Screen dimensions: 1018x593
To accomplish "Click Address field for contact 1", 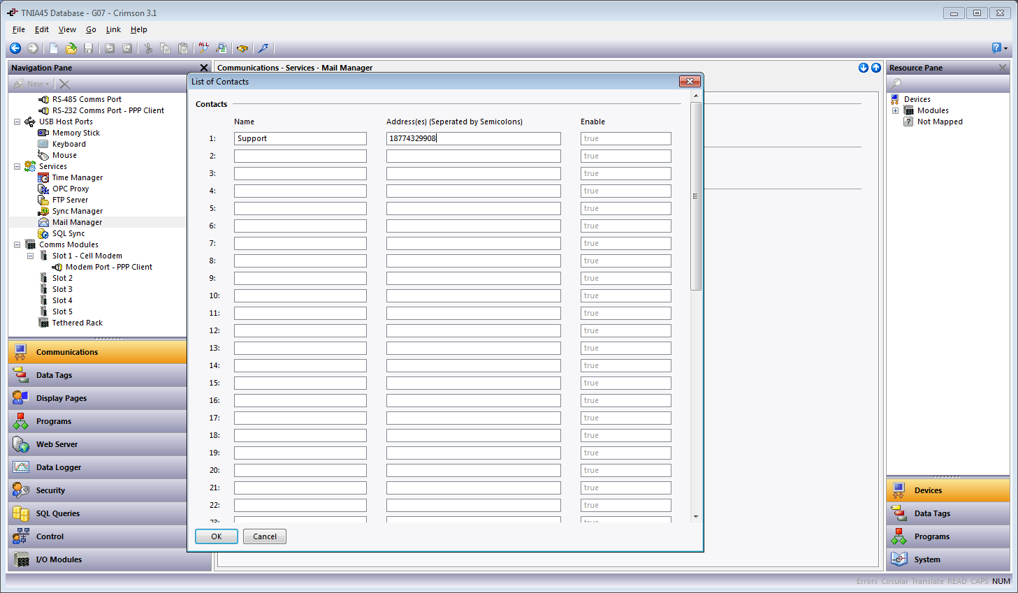I will 474,138.
